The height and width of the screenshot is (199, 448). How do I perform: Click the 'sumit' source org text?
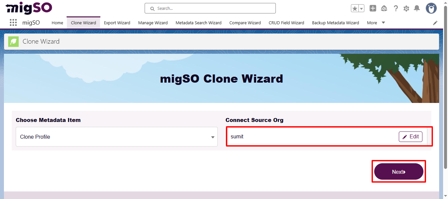pyautogui.click(x=237, y=137)
